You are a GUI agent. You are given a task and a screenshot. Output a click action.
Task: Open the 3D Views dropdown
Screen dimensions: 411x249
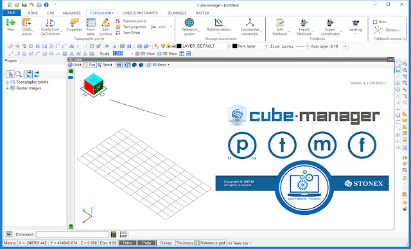pyautogui.click(x=159, y=64)
